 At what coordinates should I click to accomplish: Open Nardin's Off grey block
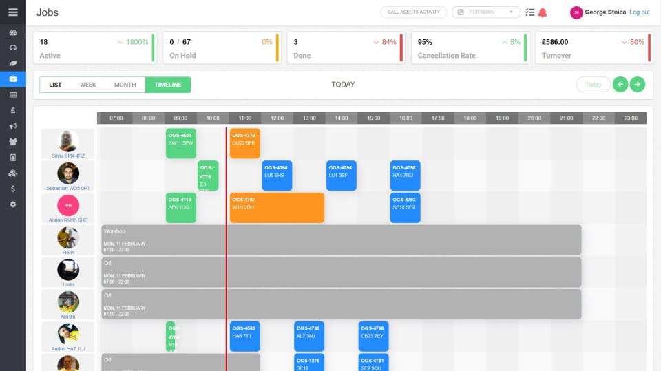coord(342,304)
